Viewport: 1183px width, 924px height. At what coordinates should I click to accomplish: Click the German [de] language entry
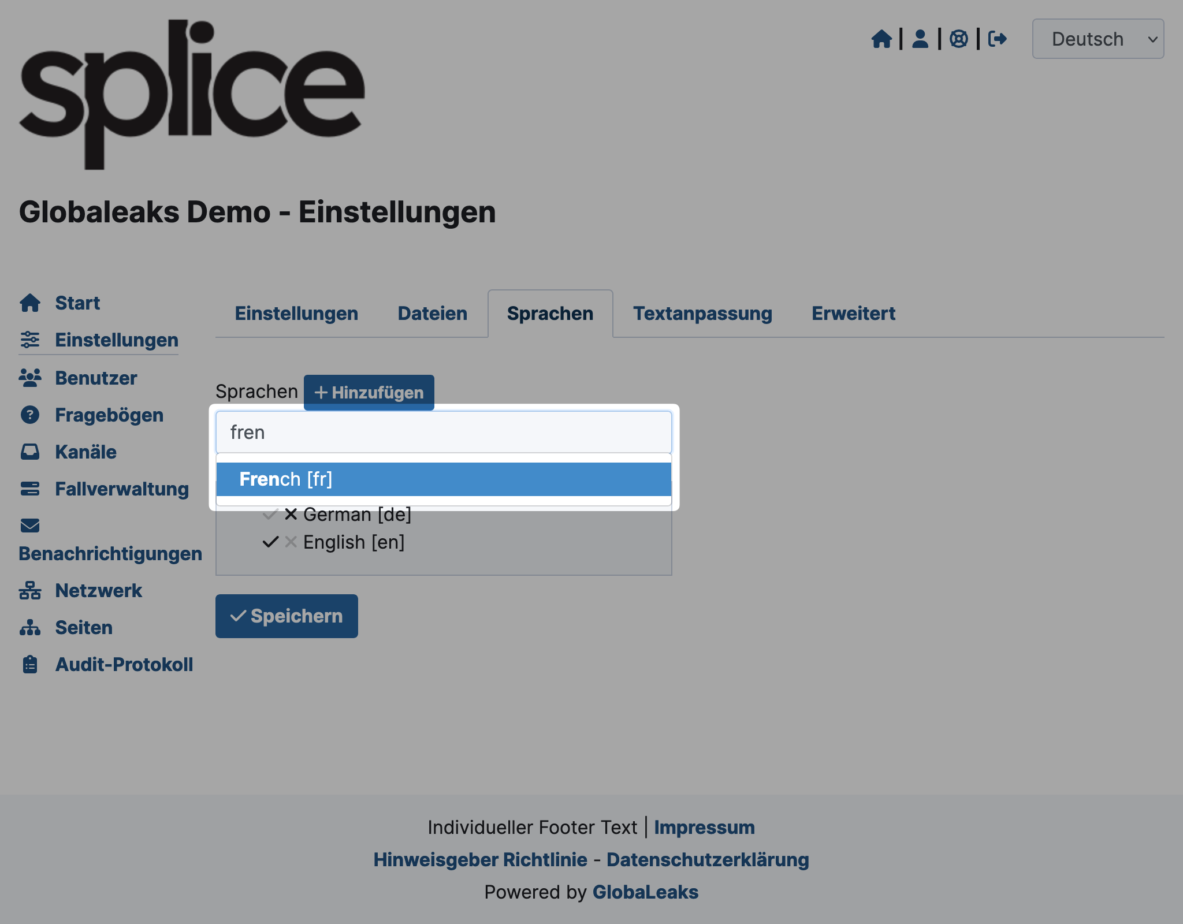click(357, 514)
